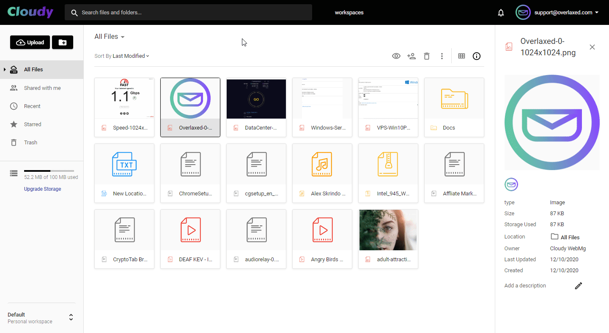Select the Angry Birds video file

click(x=322, y=239)
